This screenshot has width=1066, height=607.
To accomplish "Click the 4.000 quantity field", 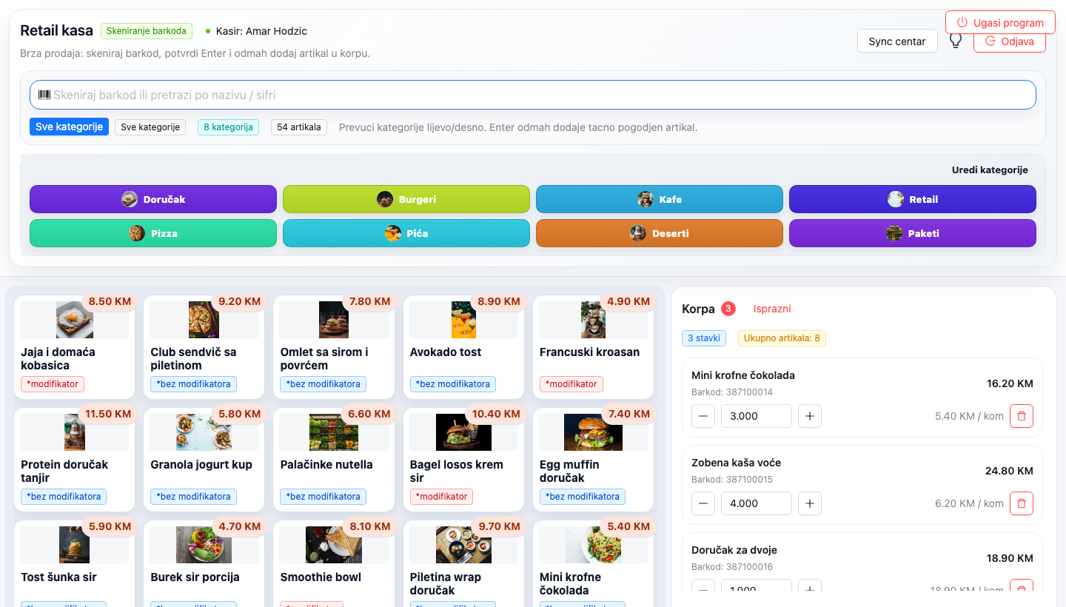I will [x=757, y=503].
